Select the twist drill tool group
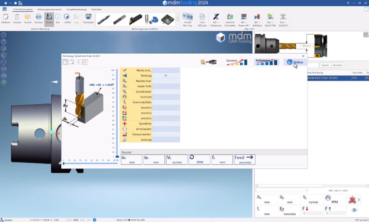 pos(103,20)
